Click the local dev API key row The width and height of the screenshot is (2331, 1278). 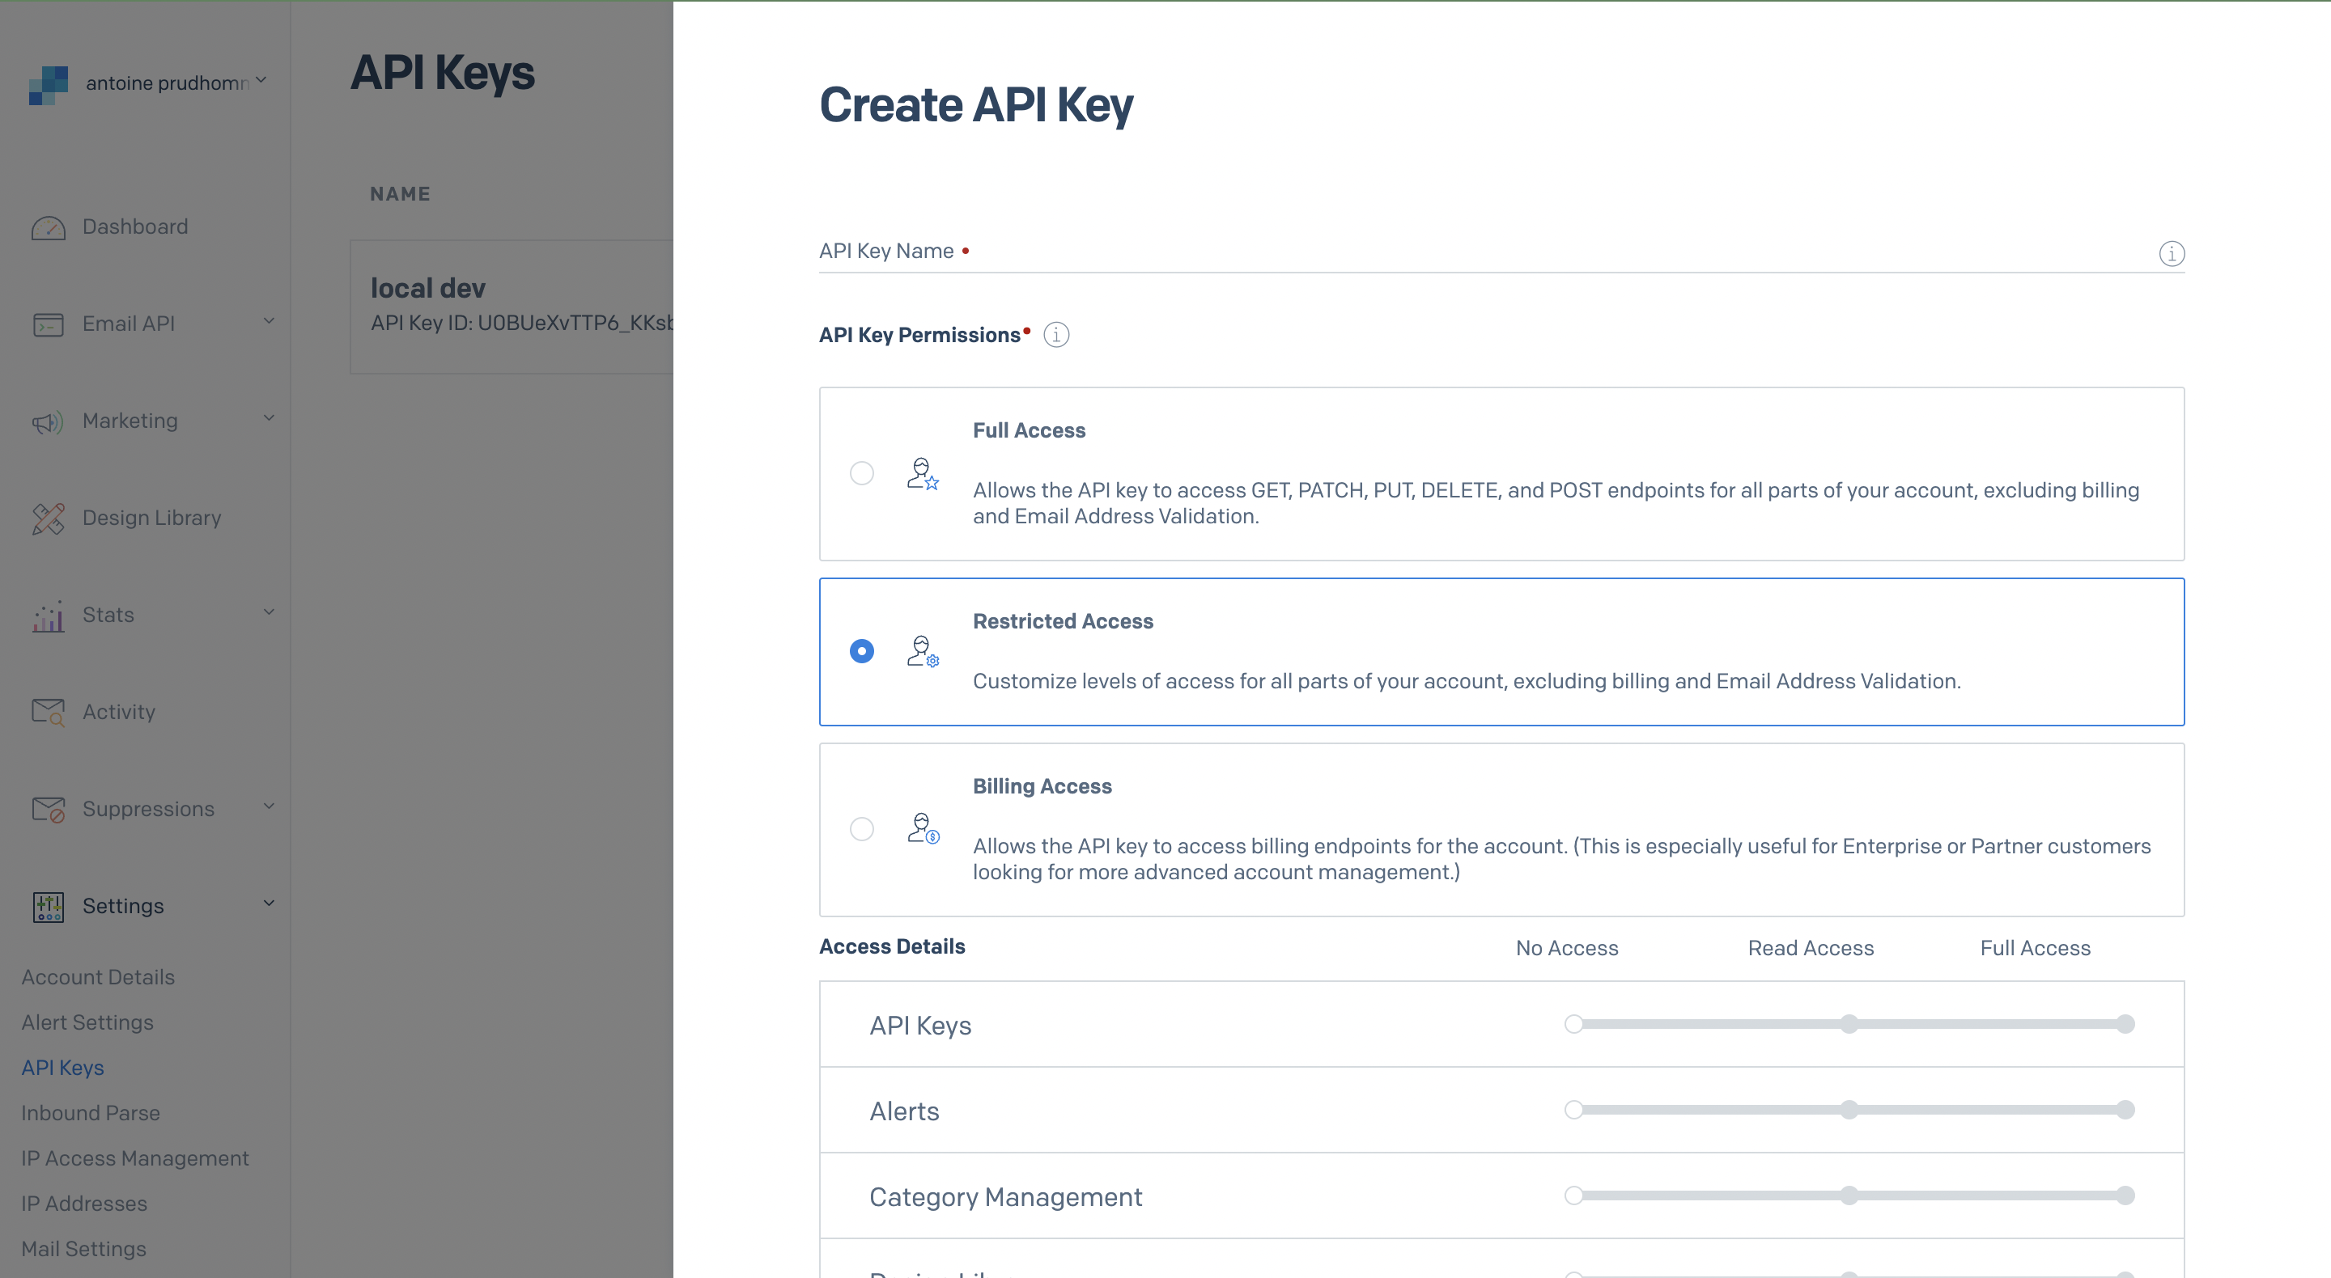[512, 307]
